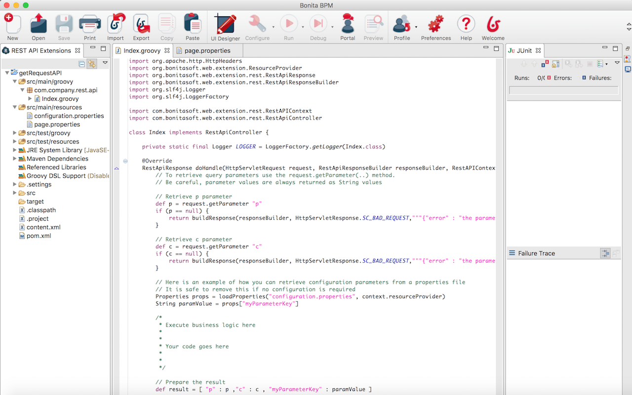This screenshot has width=632, height=395.
Task: Click the Print toolbar icon
Action: coord(90,27)
